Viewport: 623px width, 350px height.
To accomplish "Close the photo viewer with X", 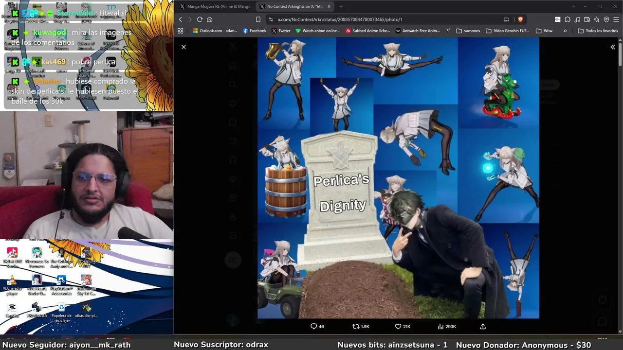I will tap(183, 47).
